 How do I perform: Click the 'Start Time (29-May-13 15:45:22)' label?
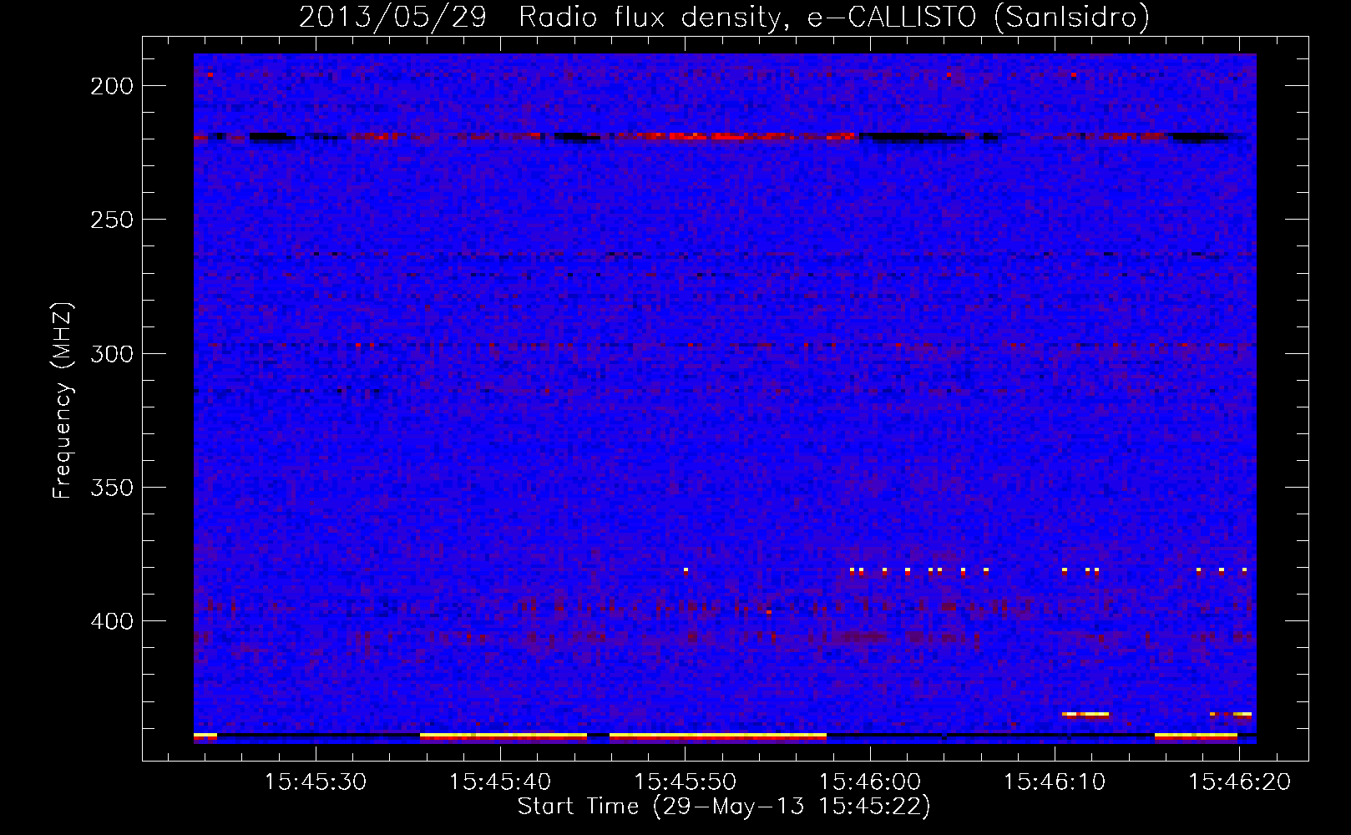tap(724, 807)
